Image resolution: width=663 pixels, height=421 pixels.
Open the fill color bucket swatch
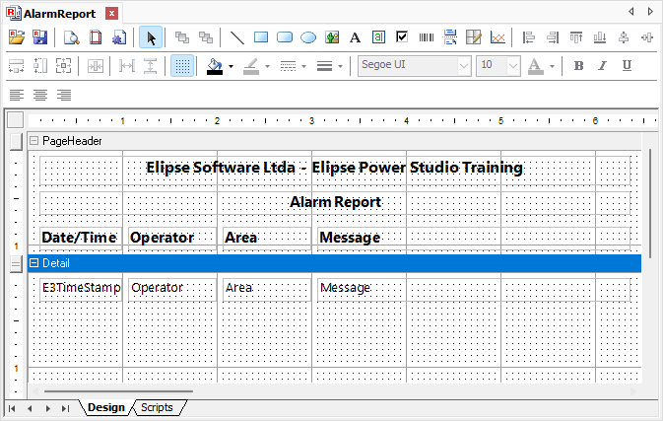point(215,66)
